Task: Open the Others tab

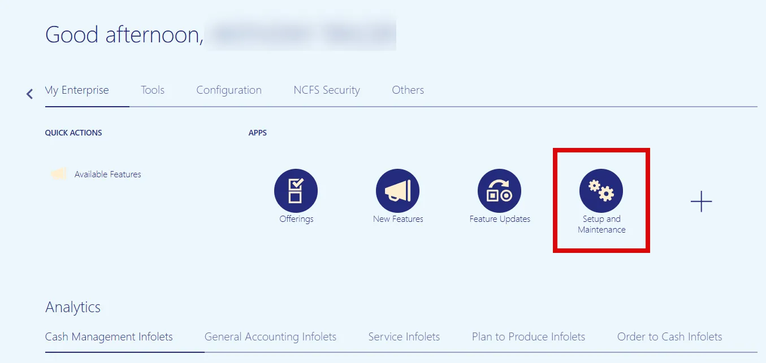Action: click(408, 90)
